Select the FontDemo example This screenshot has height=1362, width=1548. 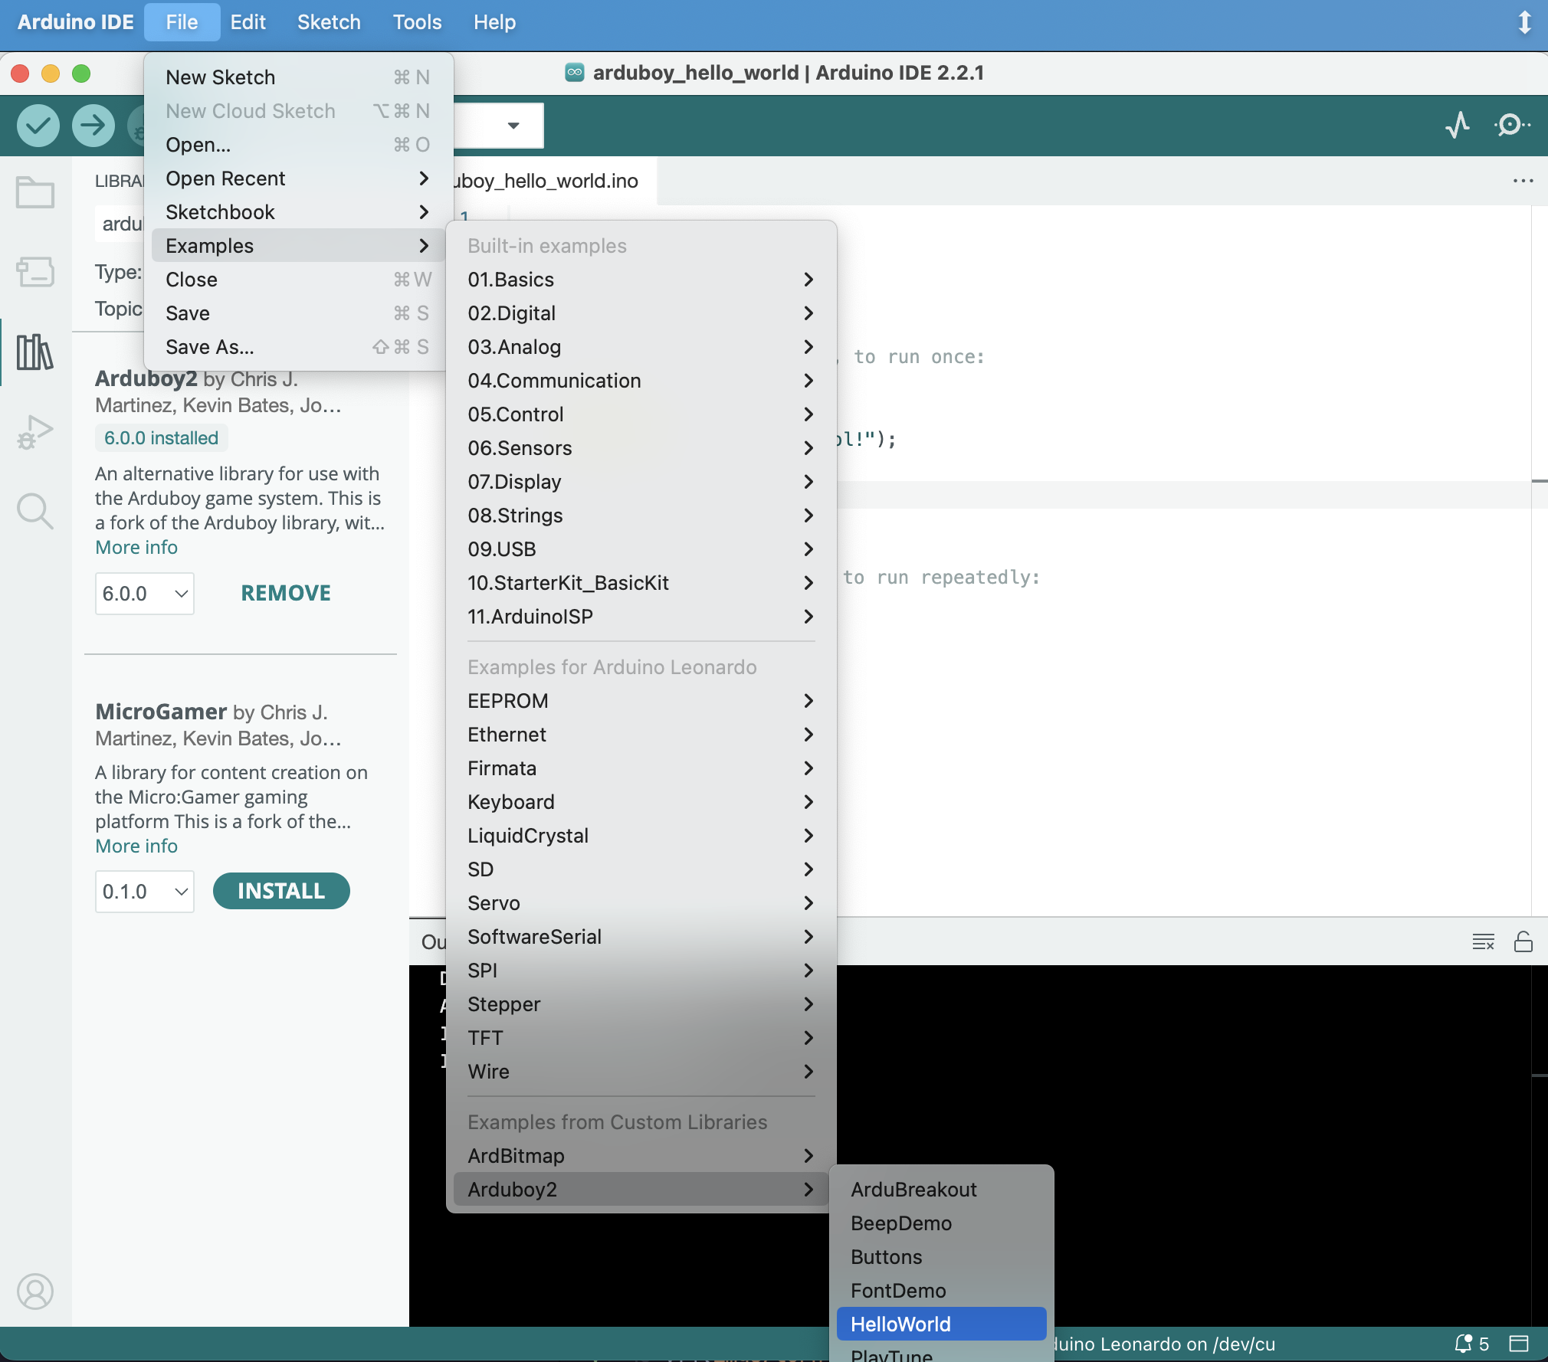(941, 1291)
